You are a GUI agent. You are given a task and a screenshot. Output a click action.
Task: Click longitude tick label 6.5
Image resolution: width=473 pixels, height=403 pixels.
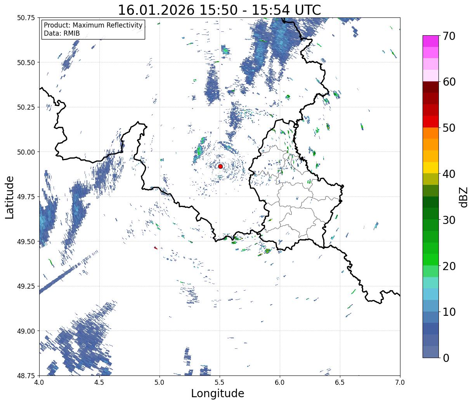[340, 382]
